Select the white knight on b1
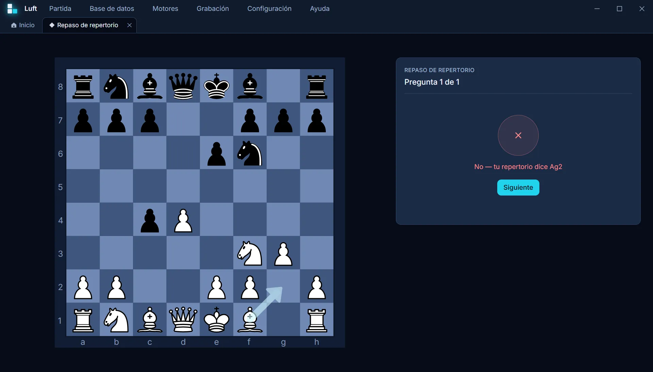653x372 pixels. [x=117, y=320]
